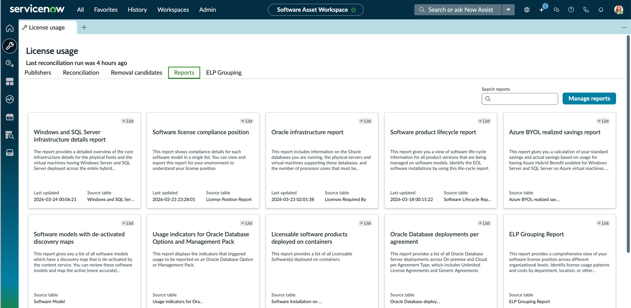The width and height of the screenshot is (631, 308).
Task: Click List badge on ELP Grouping Report card
Action: (x=603, y=223)
